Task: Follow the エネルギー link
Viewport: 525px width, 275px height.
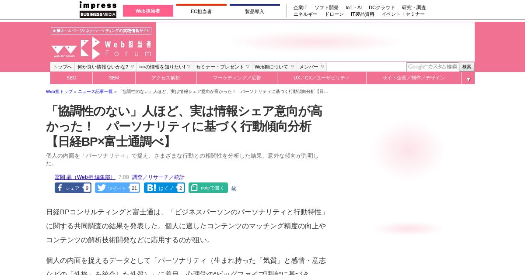Action: (x=305, y=14)
